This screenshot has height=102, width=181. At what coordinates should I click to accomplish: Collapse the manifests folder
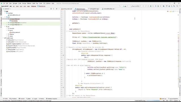point(5,13)
